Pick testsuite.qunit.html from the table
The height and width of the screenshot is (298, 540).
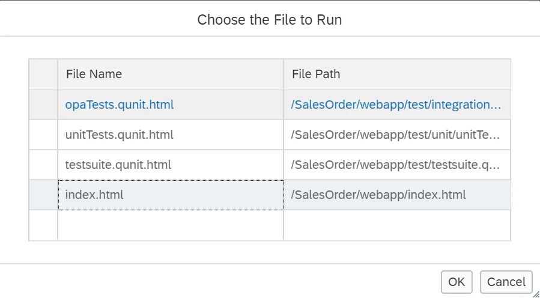coord(118,165)
